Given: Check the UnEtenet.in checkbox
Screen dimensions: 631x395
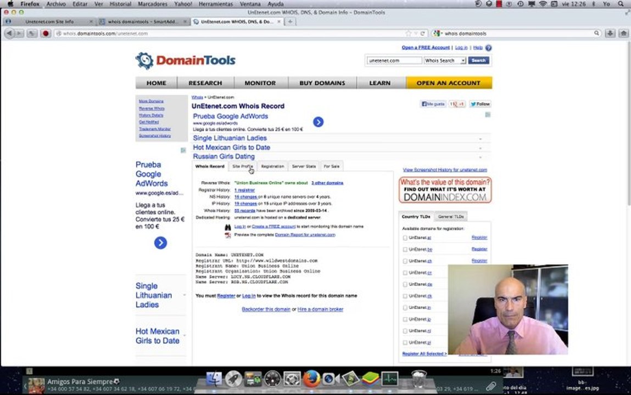Looking at the screenshot, I should 405,308.
